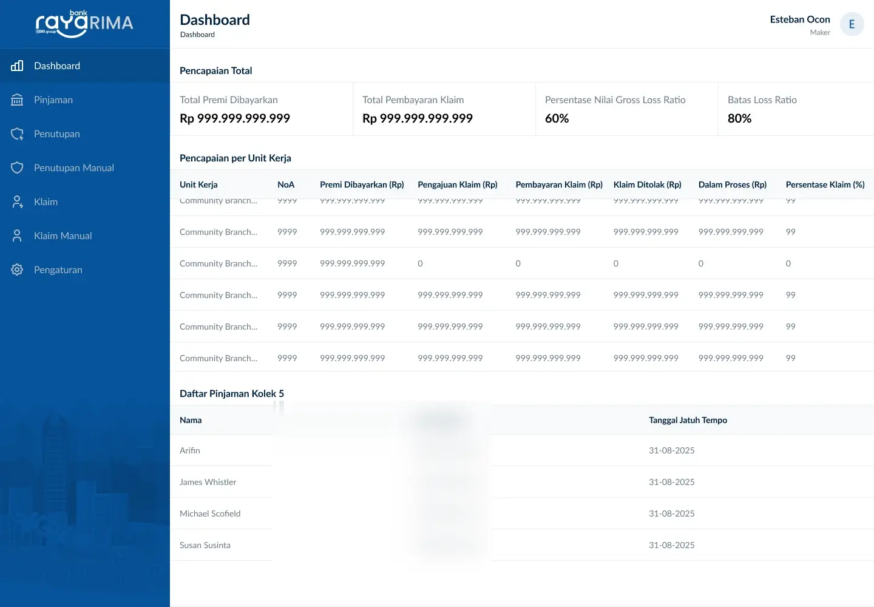Click the Pencapaian per Unit Kerja heading
The image size is (874, 607).
pos(235,158)
